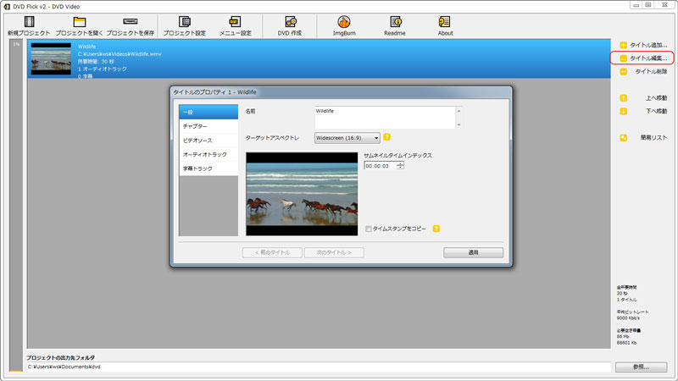The height and width of the screenshot is (381, 678).
Task: Click the 新規プロジェクト toolbar icon
Action: coord(29,21)
